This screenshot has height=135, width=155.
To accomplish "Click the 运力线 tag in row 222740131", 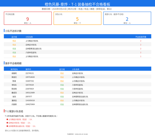I will [x=62, y=73].
